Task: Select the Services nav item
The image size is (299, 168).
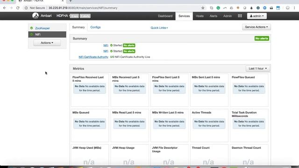Action: tap(184, 16)
